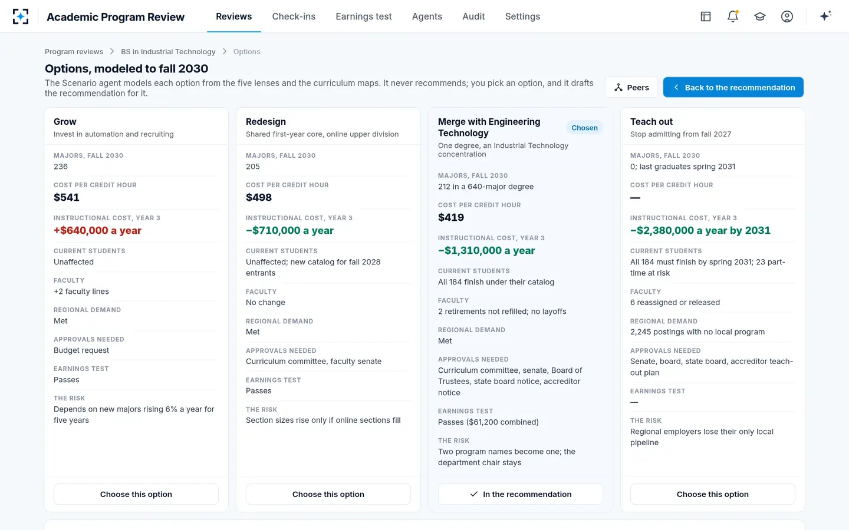
Task: Click the Peers button
Action: (x=631, y=87)
